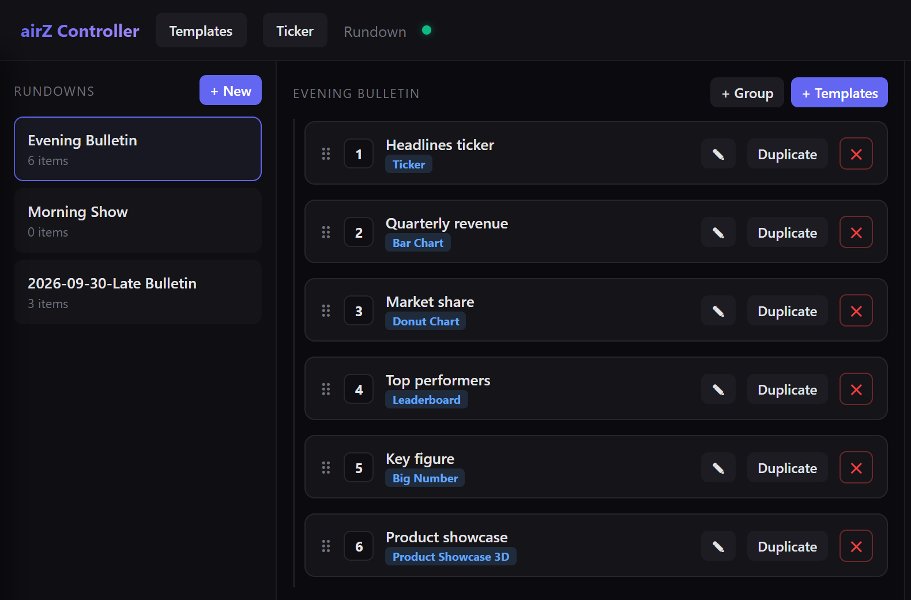The height and width of the screenshot is (600, 911).
Task: Click the Product Showcase 3D tag
Action: coord(451,557)
